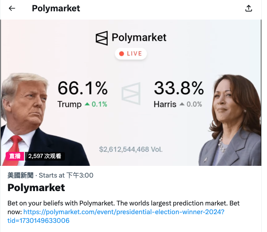The image size is (267, 232).
Task: Click the Polymarket title in the header
Action: (x=56, y=8)
